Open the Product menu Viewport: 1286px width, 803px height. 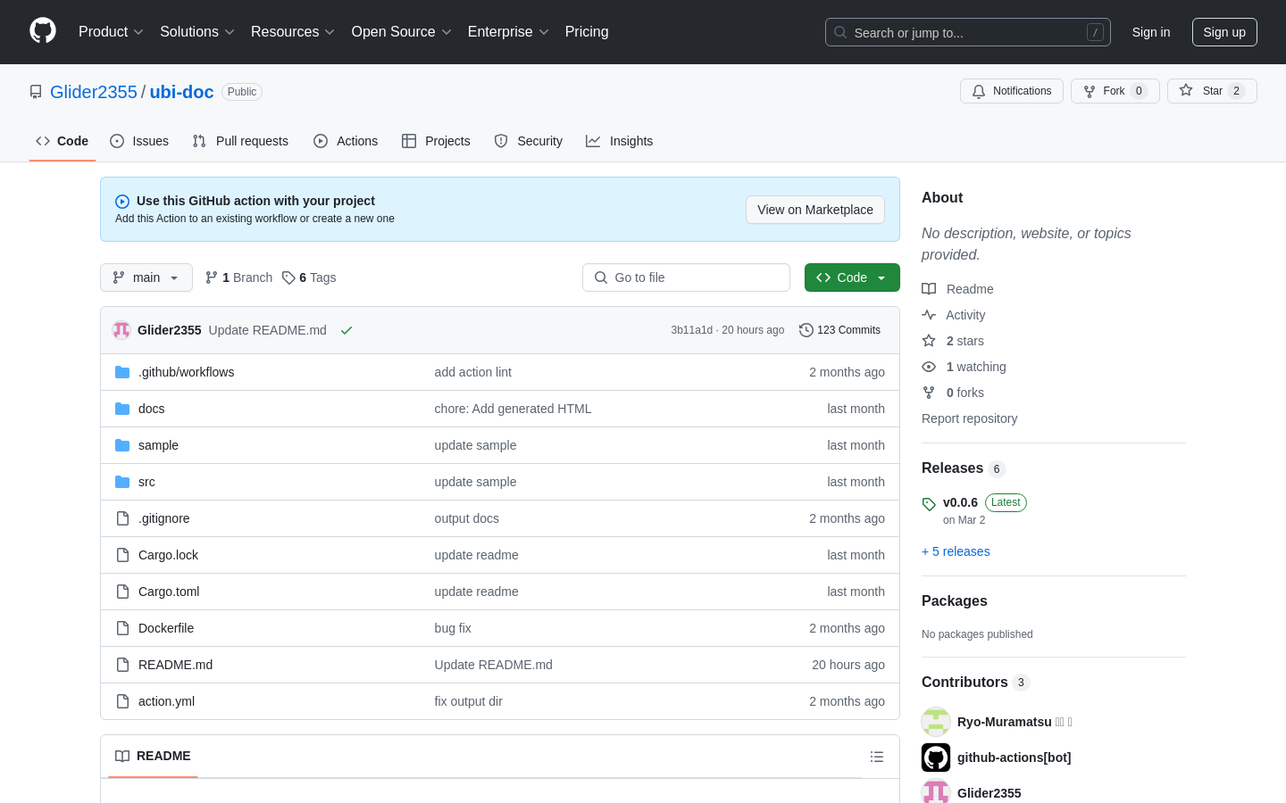click(x=111, y=32)
